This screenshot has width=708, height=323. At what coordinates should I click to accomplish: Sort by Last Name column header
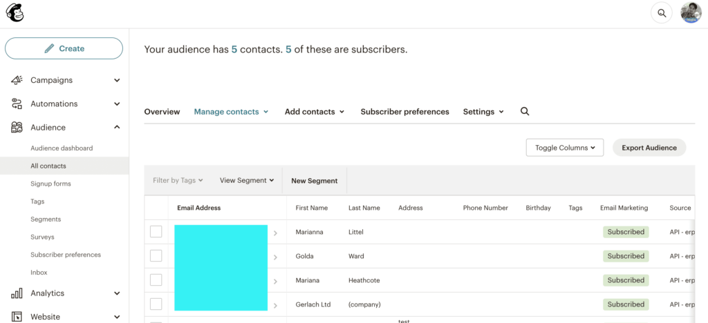pos(364,208)
